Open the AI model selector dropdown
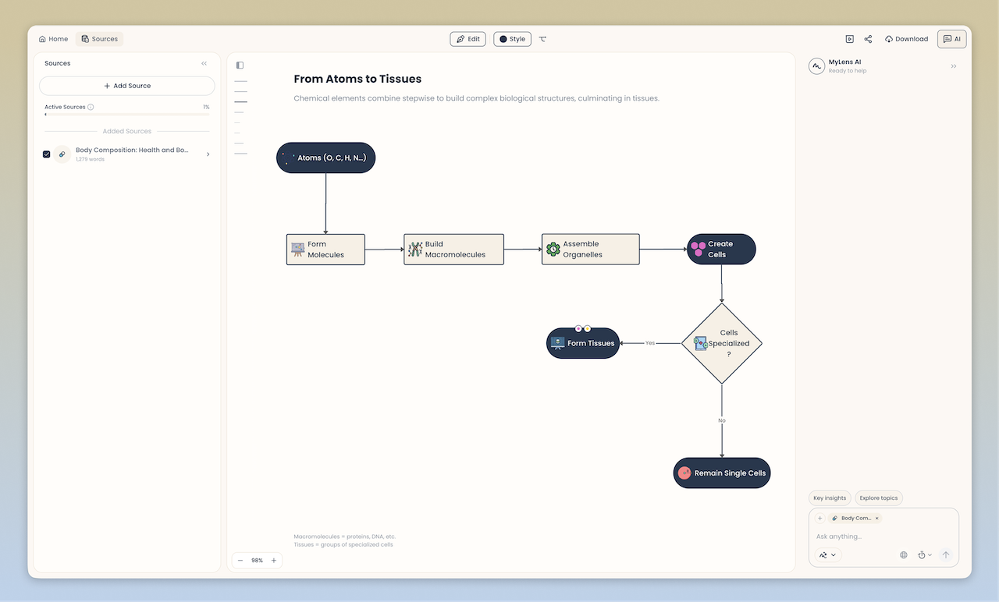The width and height of the screenshot is (999, 602). point(827,554)
